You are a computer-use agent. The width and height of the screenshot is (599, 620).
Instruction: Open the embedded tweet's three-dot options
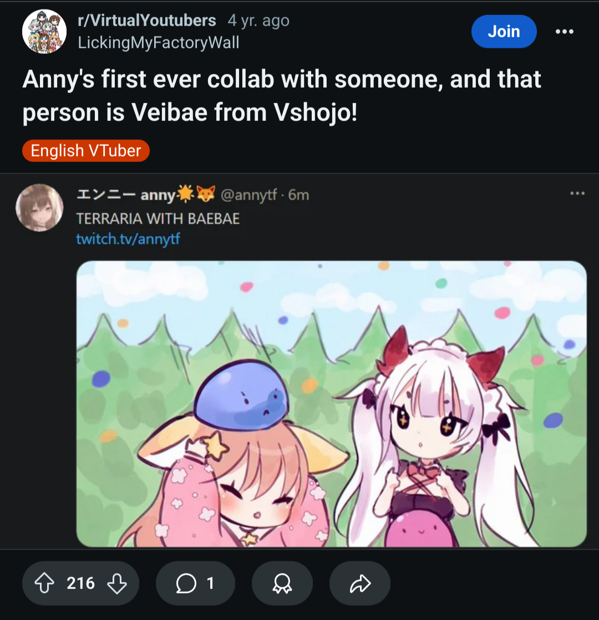click(577, 194)
